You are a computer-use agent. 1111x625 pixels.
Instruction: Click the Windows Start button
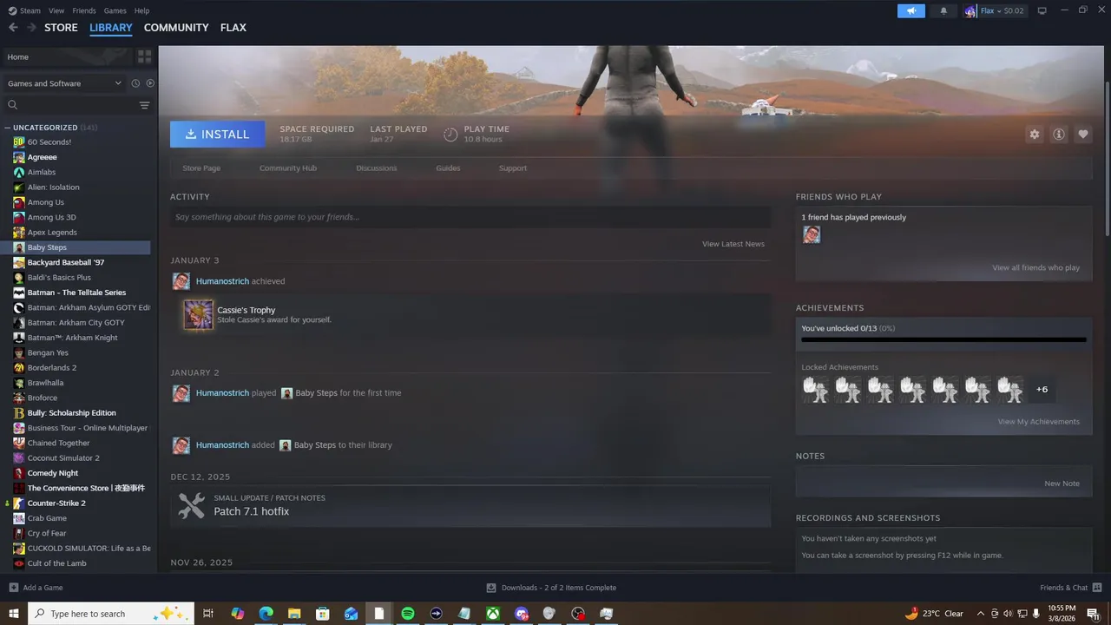point(14,614)
